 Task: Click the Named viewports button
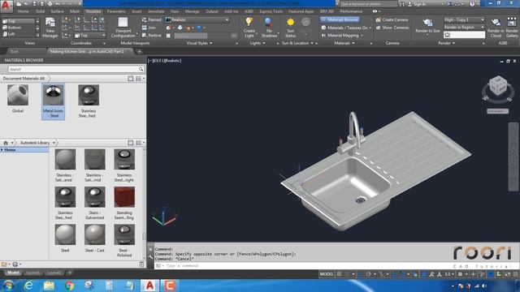click(x=151, y=19)
